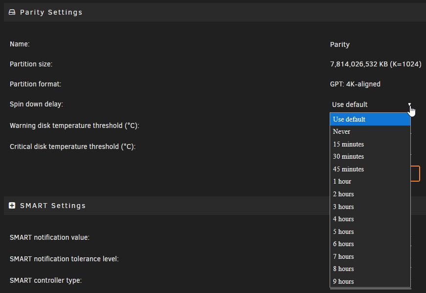Viewport: 426px width, 293px height.
Task: Set delay to '6 hours'
Action: pyautogui.click(x=370, y=244)
